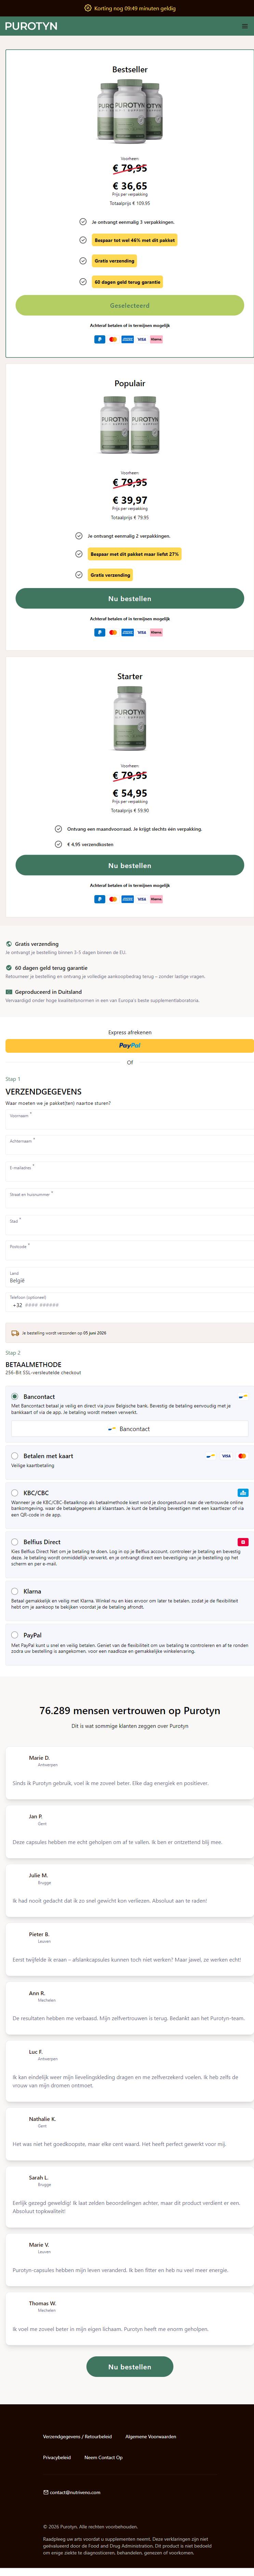Click the PayPal icon under Bestseller
This screenshot has height=2576, width=254.
click(x=98, y=339)
